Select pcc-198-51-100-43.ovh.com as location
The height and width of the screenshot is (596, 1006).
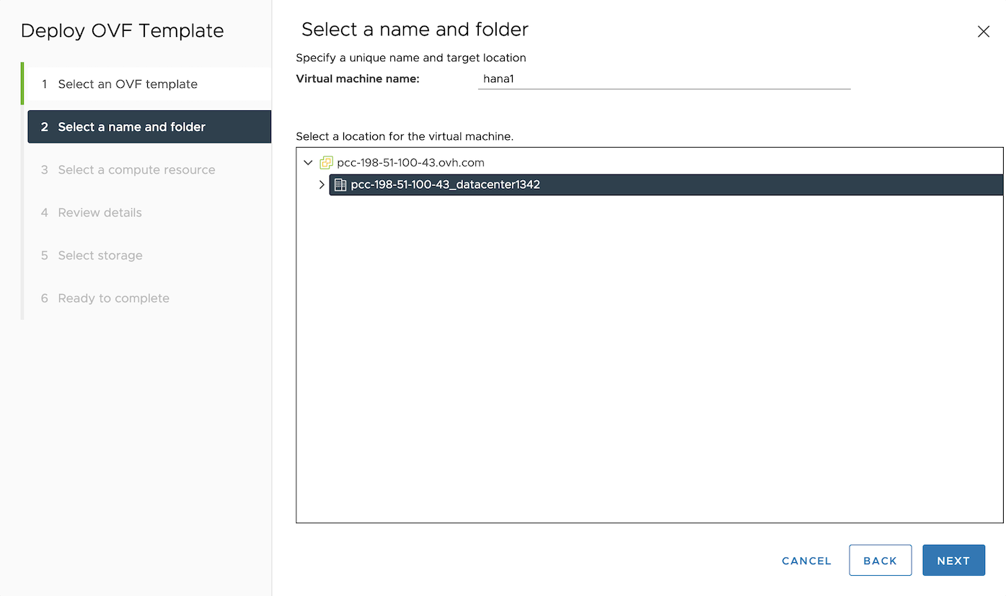pyautogui.click(x=410, y=163)
